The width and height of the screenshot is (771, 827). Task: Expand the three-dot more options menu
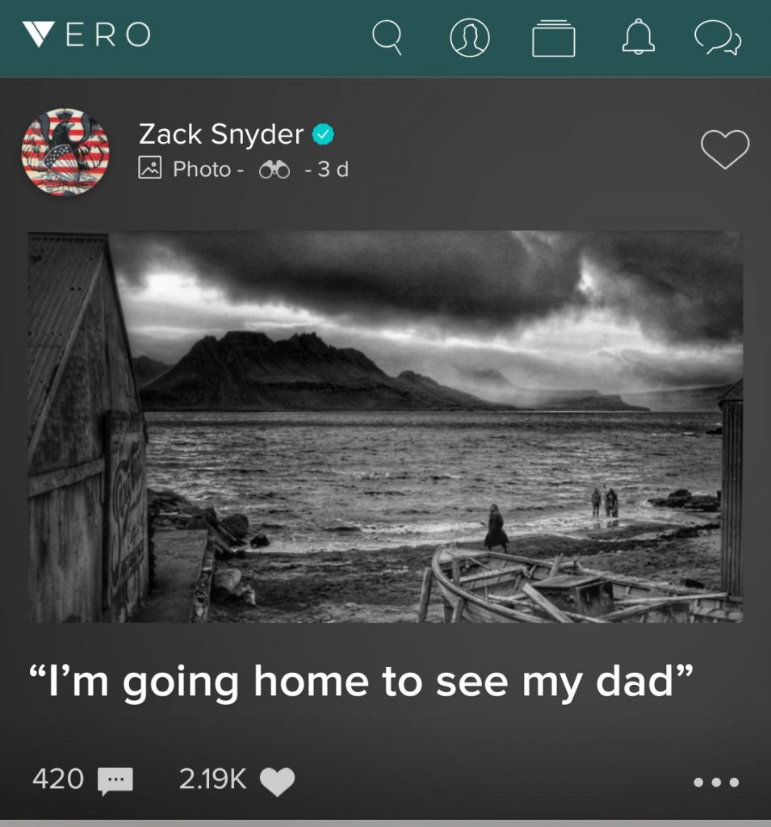tap(716, 782)
